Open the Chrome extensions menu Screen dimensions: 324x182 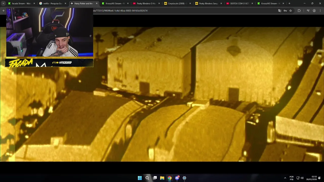coord(299,11)
